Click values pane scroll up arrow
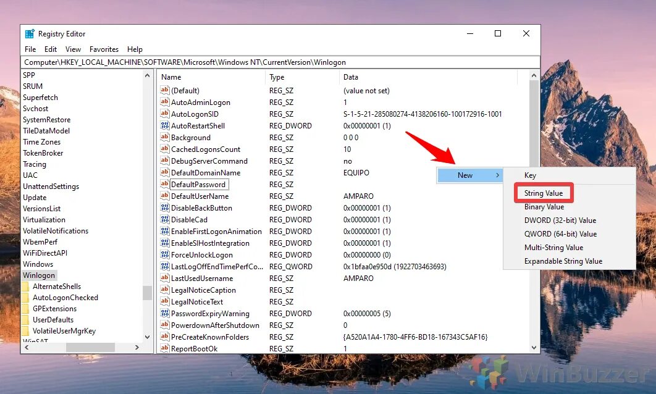 coord(534,76)
